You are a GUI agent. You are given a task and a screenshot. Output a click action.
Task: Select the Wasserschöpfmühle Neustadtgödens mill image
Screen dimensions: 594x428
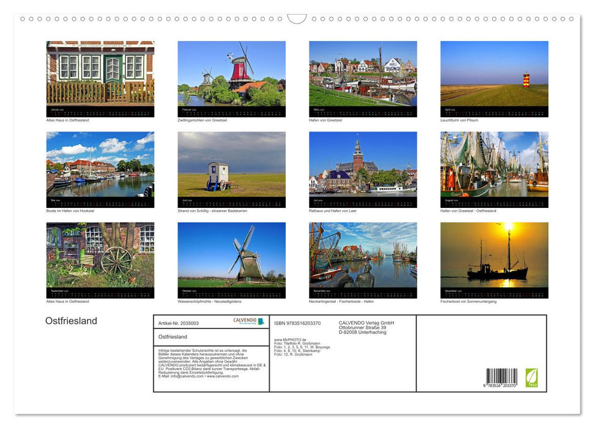tap(231, 256)
